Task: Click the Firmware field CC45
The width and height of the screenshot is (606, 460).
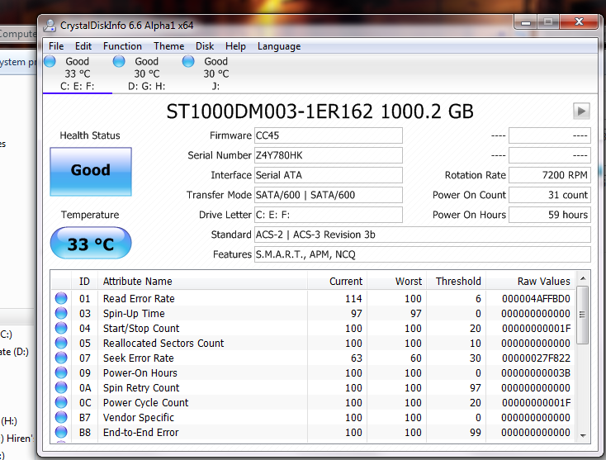Action: [328, 135]
